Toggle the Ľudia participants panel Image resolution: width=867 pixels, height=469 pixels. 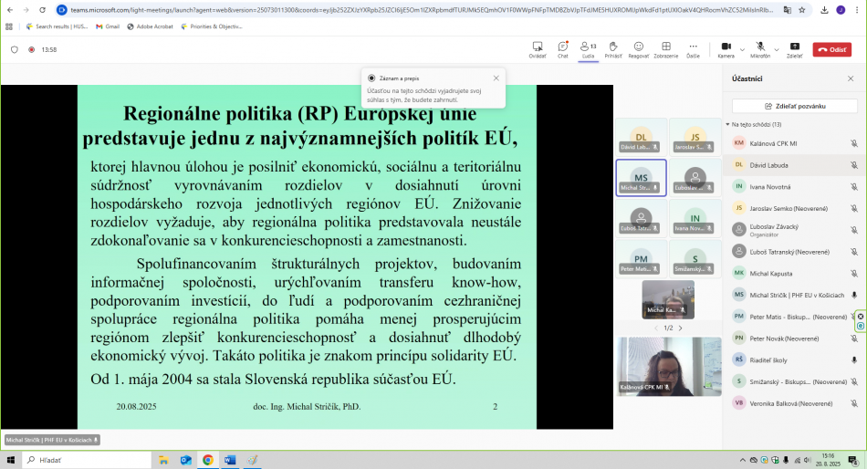pyautogui.click(x=588, y=47)
